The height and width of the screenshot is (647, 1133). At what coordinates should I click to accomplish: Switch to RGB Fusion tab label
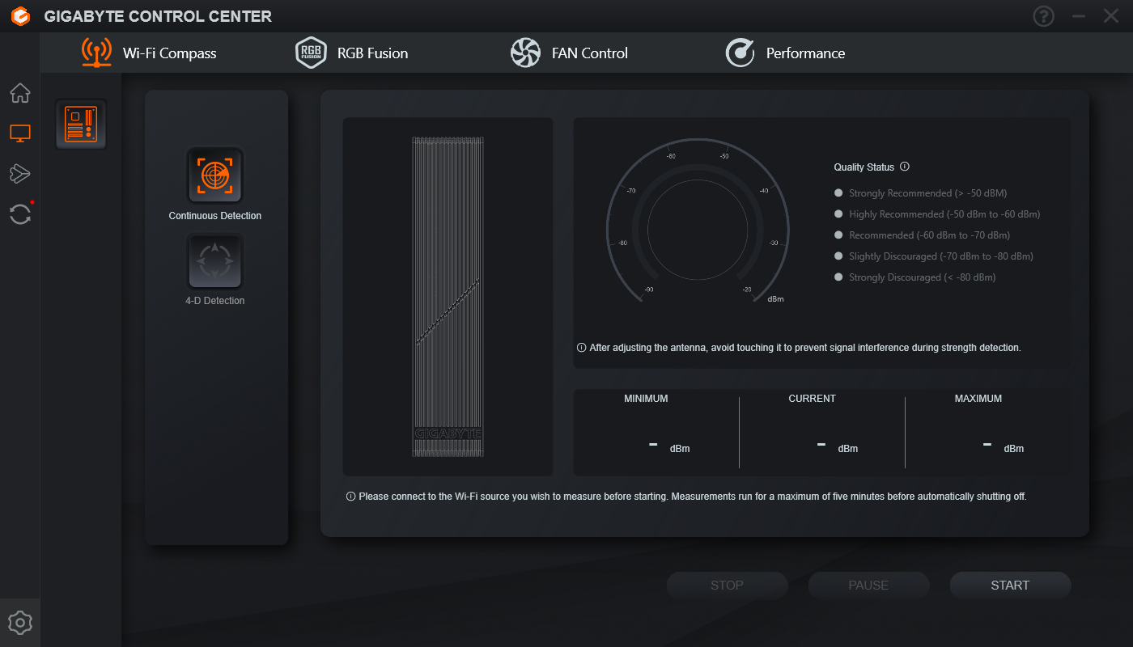[x=373, y=53]
